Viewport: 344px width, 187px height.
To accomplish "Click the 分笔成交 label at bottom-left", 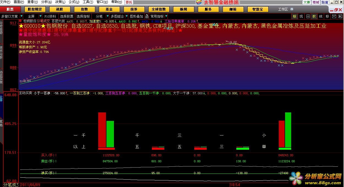I will point(11,185).
